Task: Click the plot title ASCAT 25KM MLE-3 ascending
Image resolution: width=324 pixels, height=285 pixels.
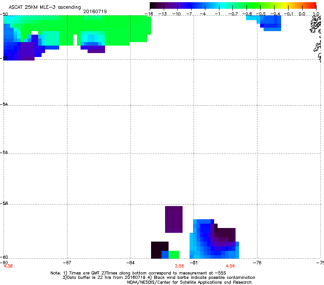Action: point(45,7)
